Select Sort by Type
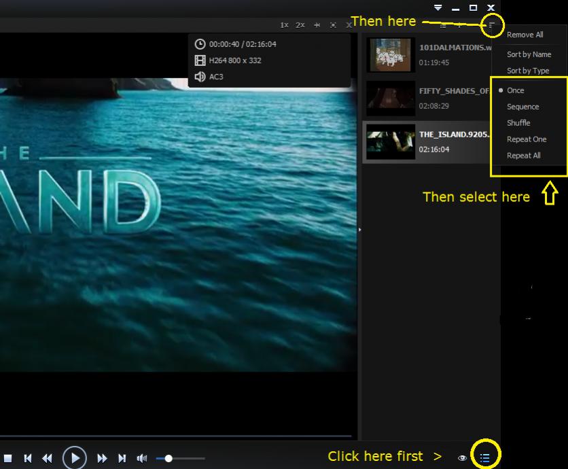568x469 pixels. click(528, 71)
